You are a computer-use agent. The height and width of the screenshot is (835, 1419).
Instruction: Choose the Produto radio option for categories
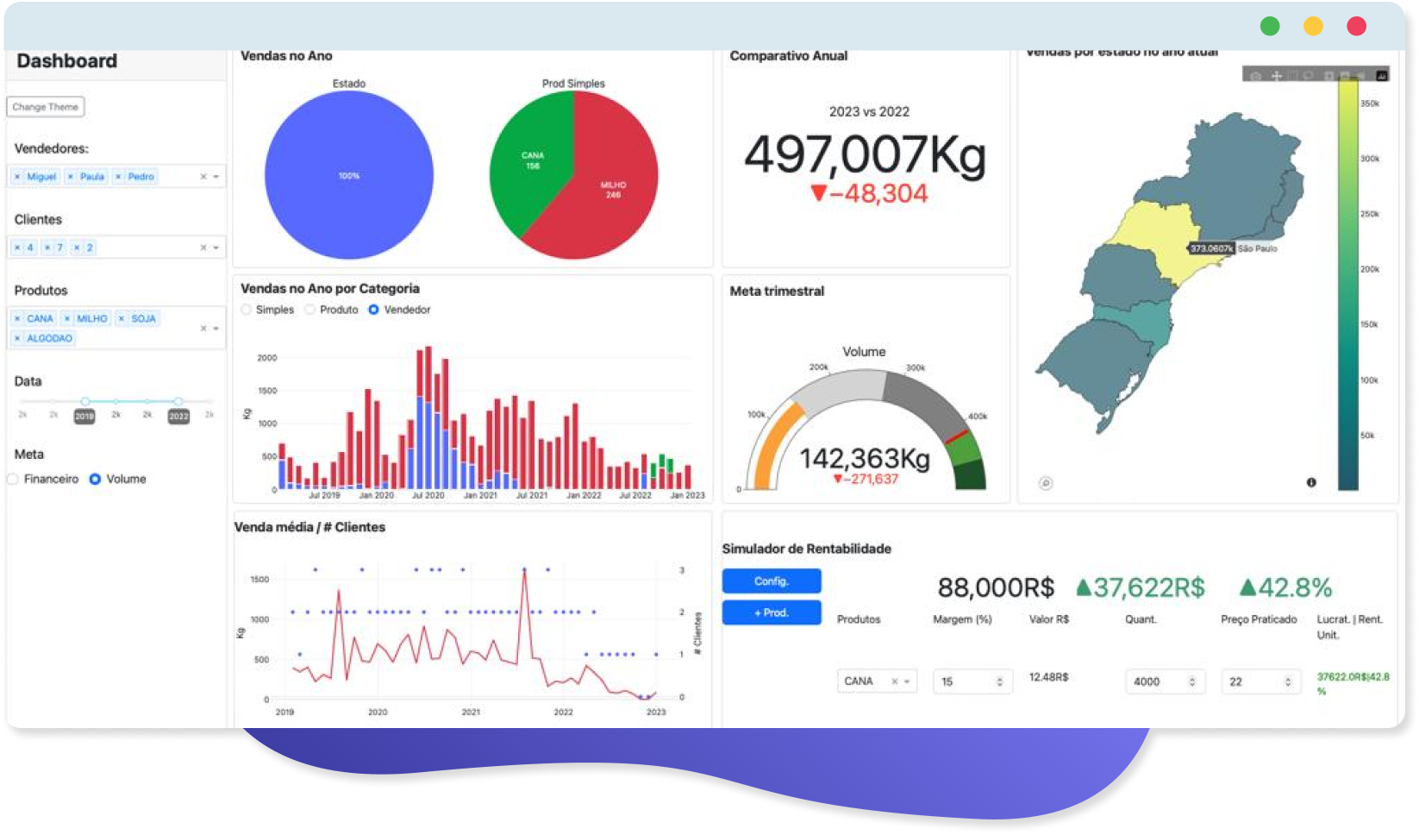(310, 310)
